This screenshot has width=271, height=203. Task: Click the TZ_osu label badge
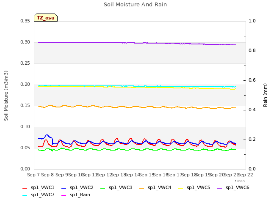[46, 18]
